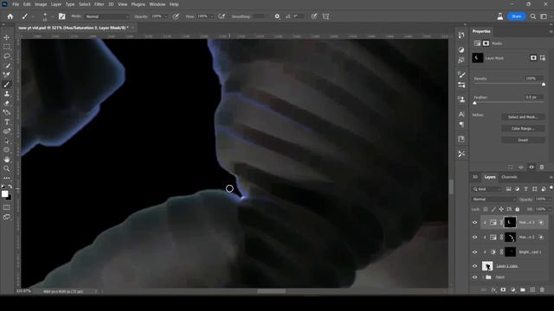The height and width of the screenshot is (311, 554).
Task: Toggle the Brush Settings panel icon
Action: click(x=61, y=16)
